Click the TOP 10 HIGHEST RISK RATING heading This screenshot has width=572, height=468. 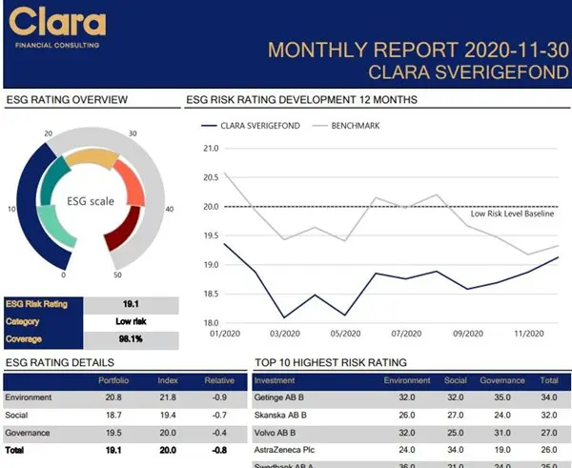(x=331, y=362)
